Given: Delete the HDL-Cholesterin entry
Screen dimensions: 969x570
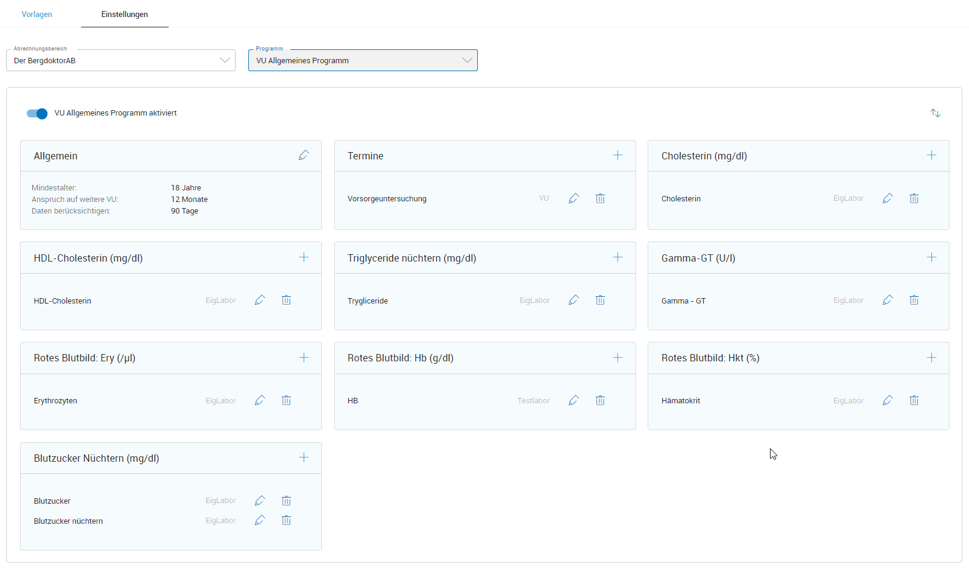Looking at the screenshot, I should [x=286, y=300].
